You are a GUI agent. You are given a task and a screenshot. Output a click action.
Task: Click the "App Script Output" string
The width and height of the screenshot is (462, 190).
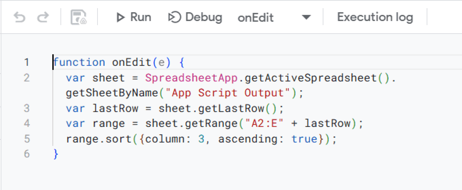click(227, 93)
